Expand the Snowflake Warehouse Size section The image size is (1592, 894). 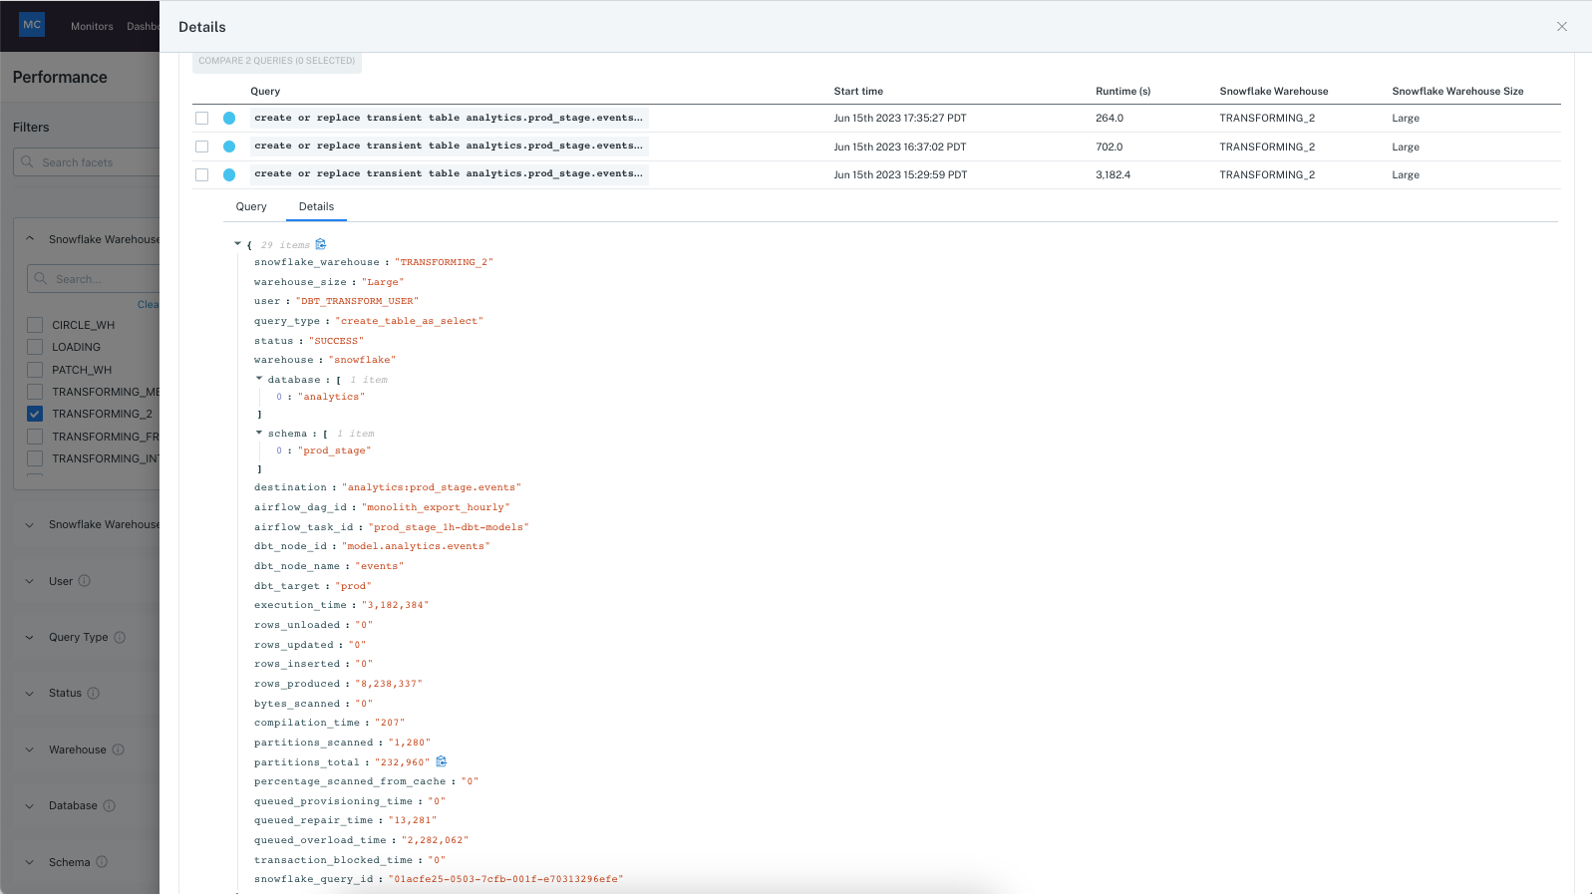click(30, 524)
